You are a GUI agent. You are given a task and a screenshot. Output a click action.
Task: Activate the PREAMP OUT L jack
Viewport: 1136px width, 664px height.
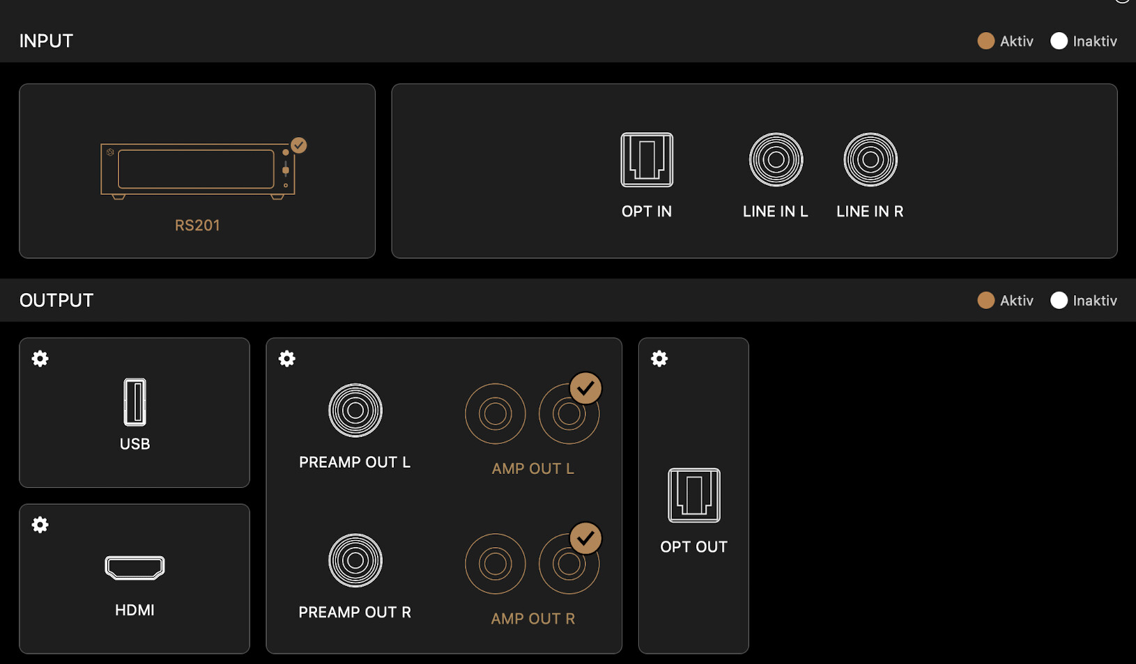[355, 411]
